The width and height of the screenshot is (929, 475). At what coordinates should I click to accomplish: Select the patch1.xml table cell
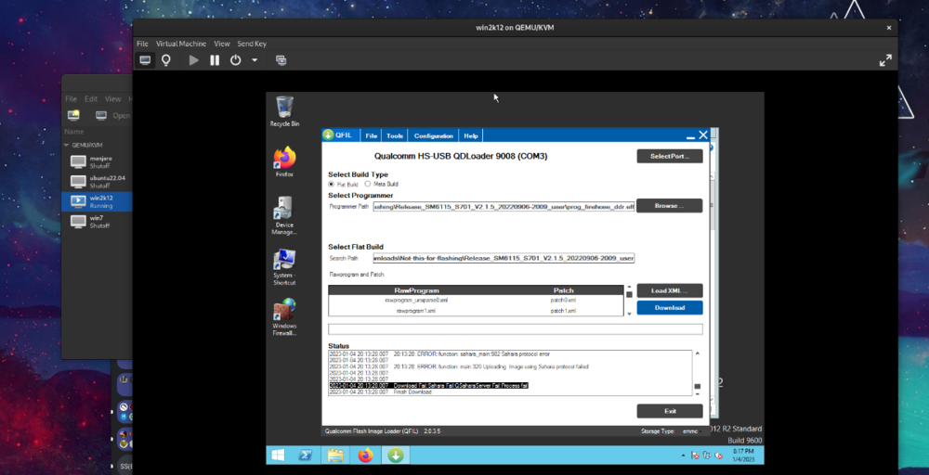563,311
